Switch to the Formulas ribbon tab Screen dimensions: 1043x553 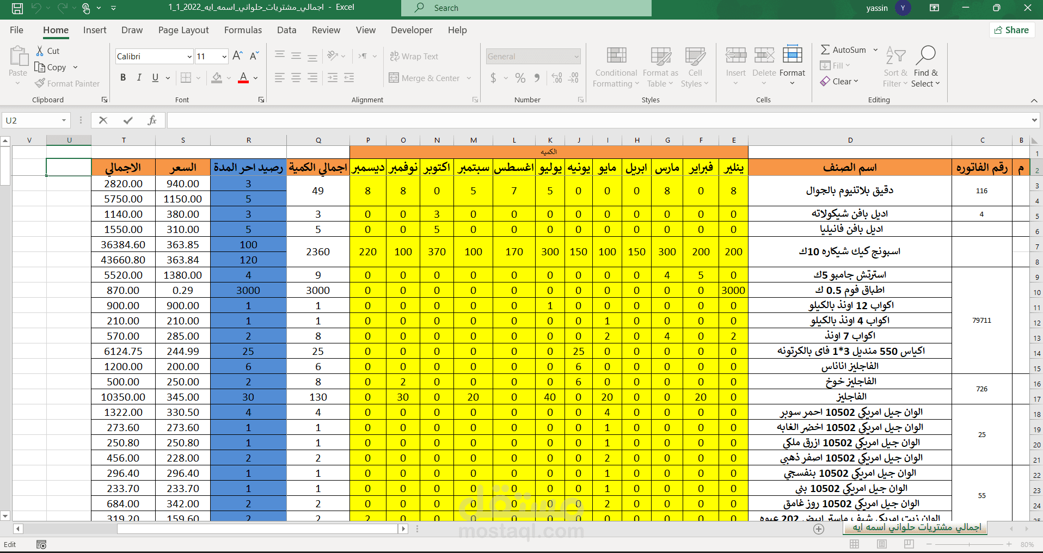point(243,30)
